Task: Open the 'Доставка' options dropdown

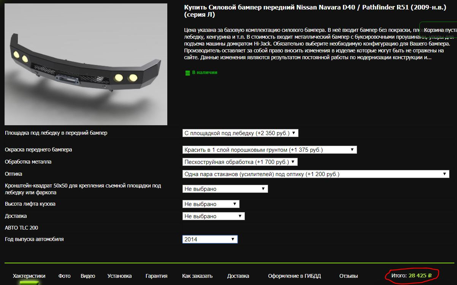Action: [214, 216]
